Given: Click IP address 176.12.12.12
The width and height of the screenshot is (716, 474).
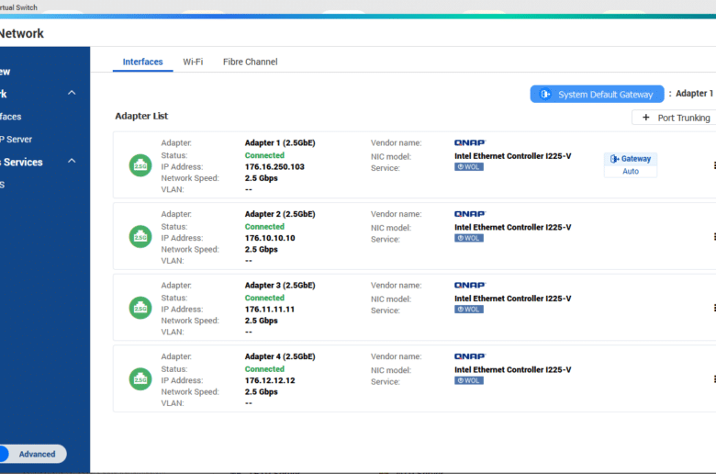Looking at the screenshot, I should pyautogui.click(x=270, y=380).
